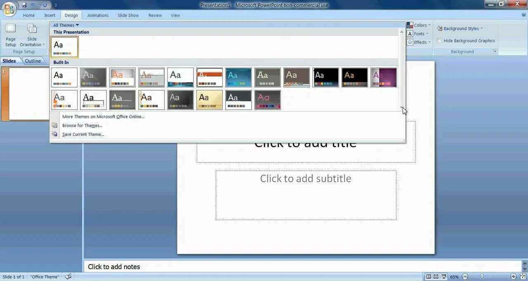528x281 pixels.
Task: Open the Background Styles dropdown
Action: click(x=460, y=28)
